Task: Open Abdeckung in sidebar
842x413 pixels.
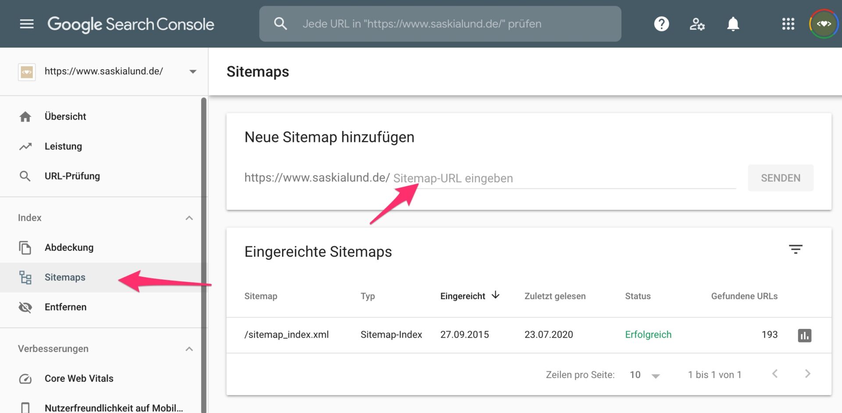Action: point(69,247)
